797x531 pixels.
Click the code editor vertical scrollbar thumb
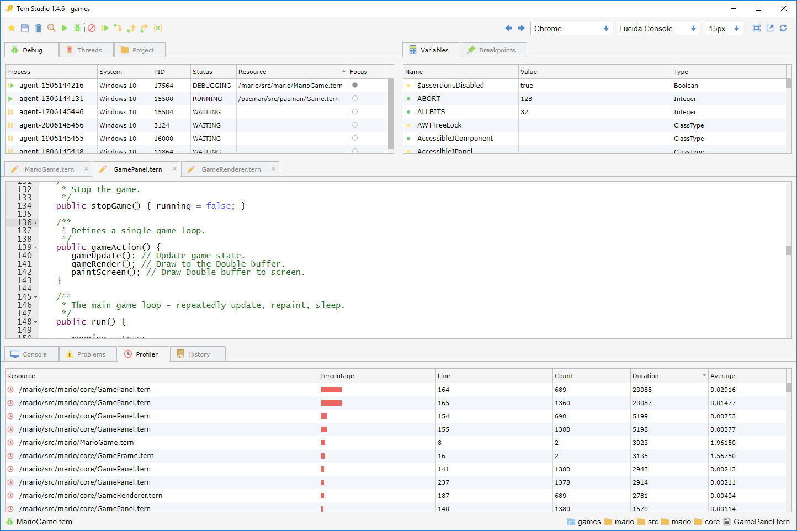pos(789,250)
